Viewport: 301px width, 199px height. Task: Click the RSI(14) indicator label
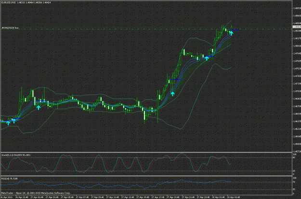10,178
